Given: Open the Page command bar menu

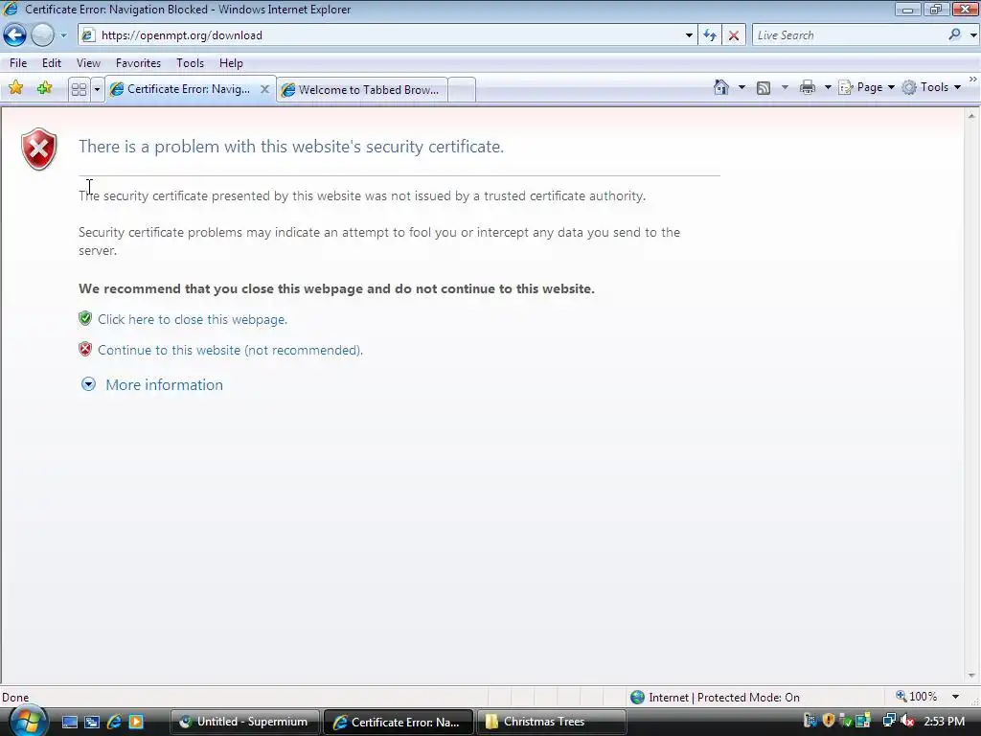Looking at the screenshot, I should (866, 87).
